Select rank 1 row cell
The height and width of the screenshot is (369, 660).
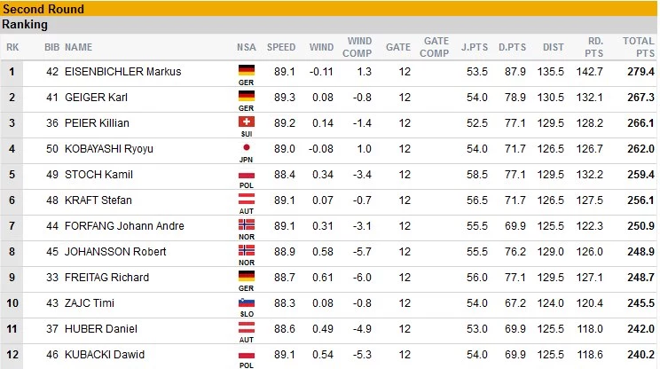12,72
